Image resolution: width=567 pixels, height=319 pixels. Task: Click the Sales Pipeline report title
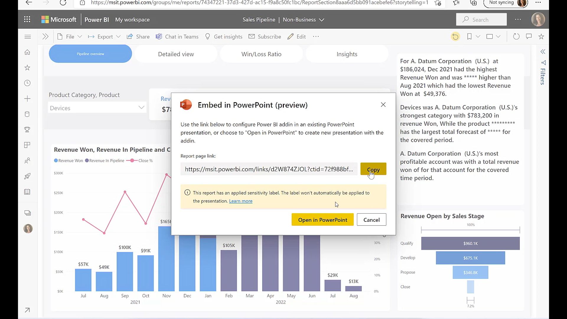[x=259, y=20]
